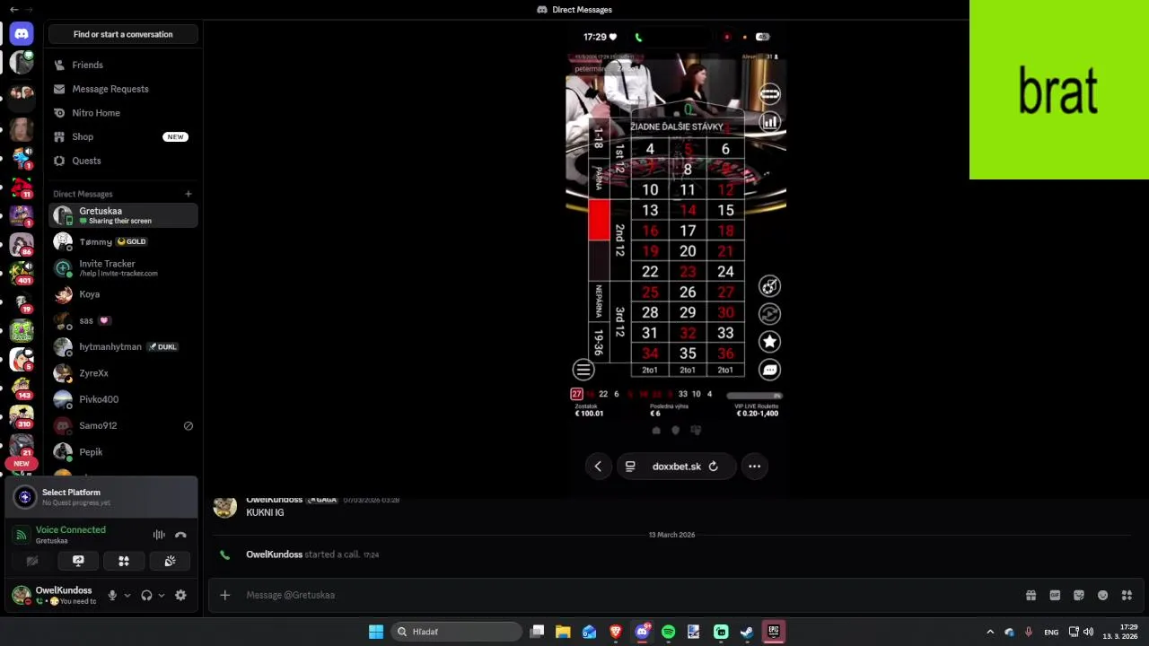
Task: Click the Hľadať taskbar search box
Action: (x=457, y=632)
